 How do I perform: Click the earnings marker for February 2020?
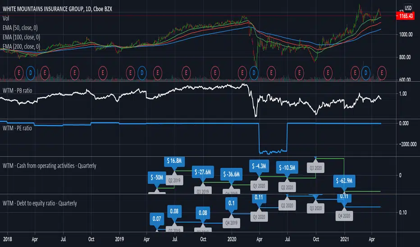[x=242, y=73]
